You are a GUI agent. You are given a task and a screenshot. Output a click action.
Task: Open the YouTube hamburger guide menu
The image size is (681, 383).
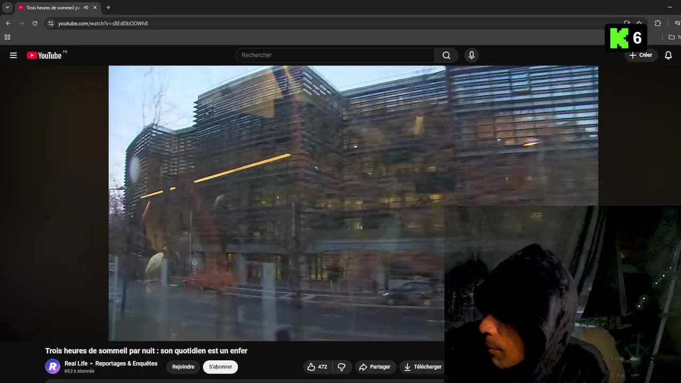pyautogui.click(x=13, y=55)
